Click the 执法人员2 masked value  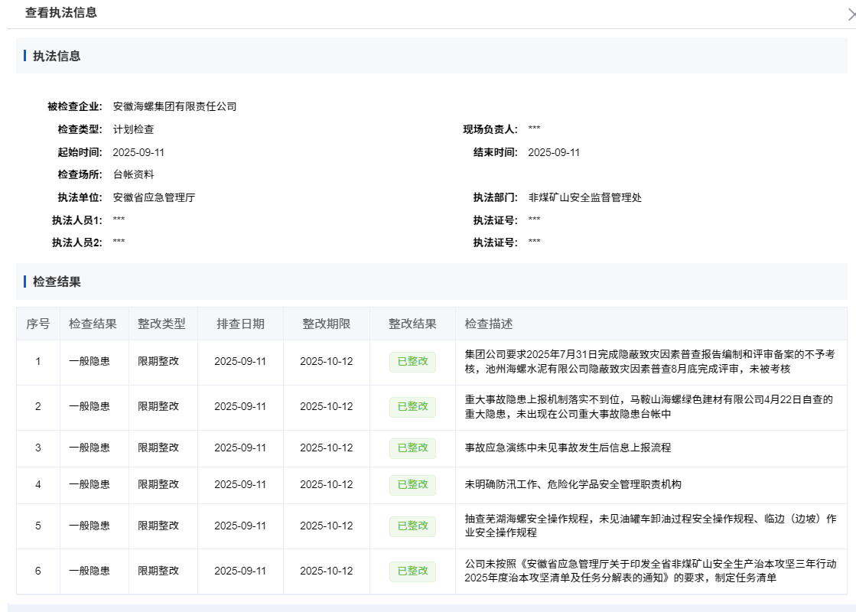[x=119, y=243]
